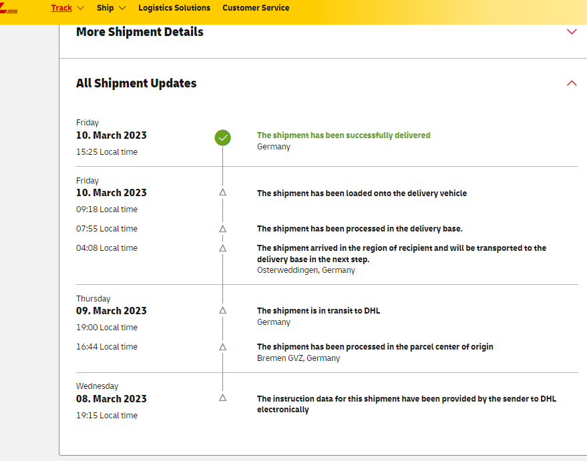Open dropdown arrow next to Track
This screenshot has width=587, height=461.
(81, 8)
